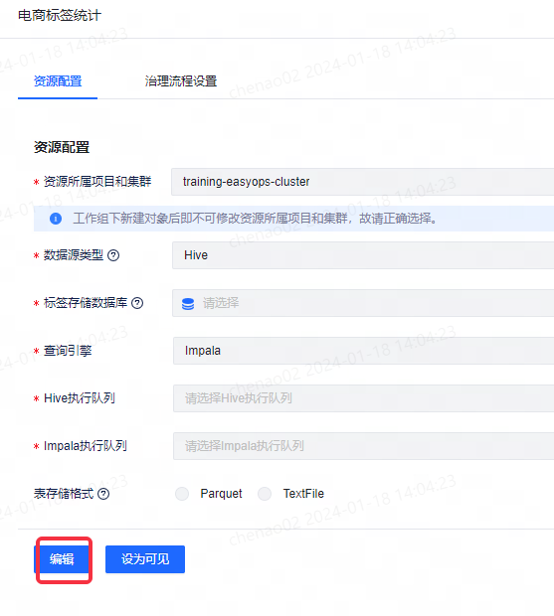Click the Parquet label text
The width and height of the screenshot is (554, 616).
point(221,494)
